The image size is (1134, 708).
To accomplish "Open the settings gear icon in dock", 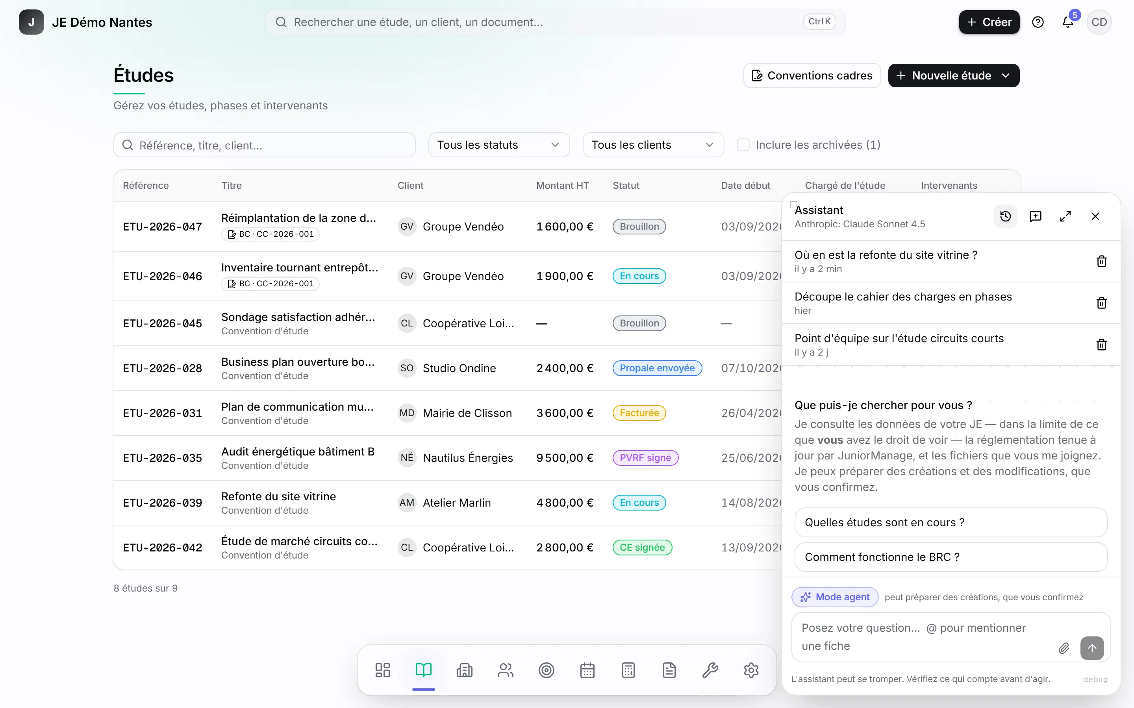I will tap(751, 670).
